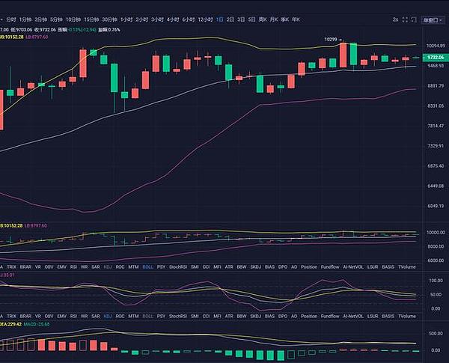Open the 单窗口 window layout dropdown
The width and height of the screenshot is (449, 363).
(x=428, y=19)
